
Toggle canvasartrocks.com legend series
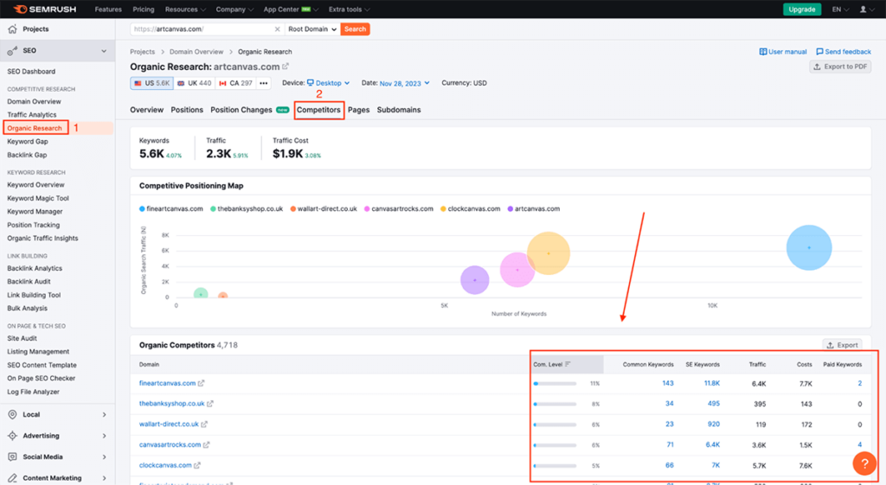tap(399, 209)
